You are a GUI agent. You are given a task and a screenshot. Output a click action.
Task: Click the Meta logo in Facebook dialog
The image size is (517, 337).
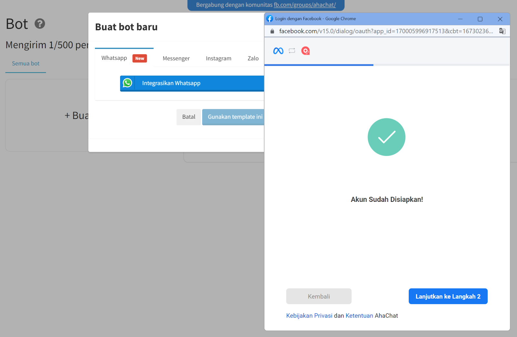pyautogui.click(x=278, y=51)
